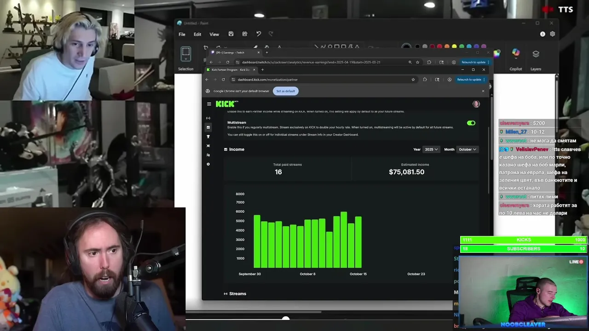This screenshot has height=331, width=589.
Task: Bookmark the Twitch earnings page
Action: pyautogui.click(x=418, y=62)
